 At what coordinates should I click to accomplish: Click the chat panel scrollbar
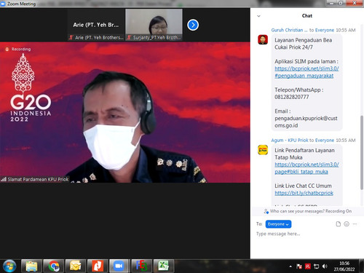click(362, 152)
